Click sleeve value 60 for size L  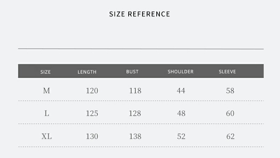(230, 113)
